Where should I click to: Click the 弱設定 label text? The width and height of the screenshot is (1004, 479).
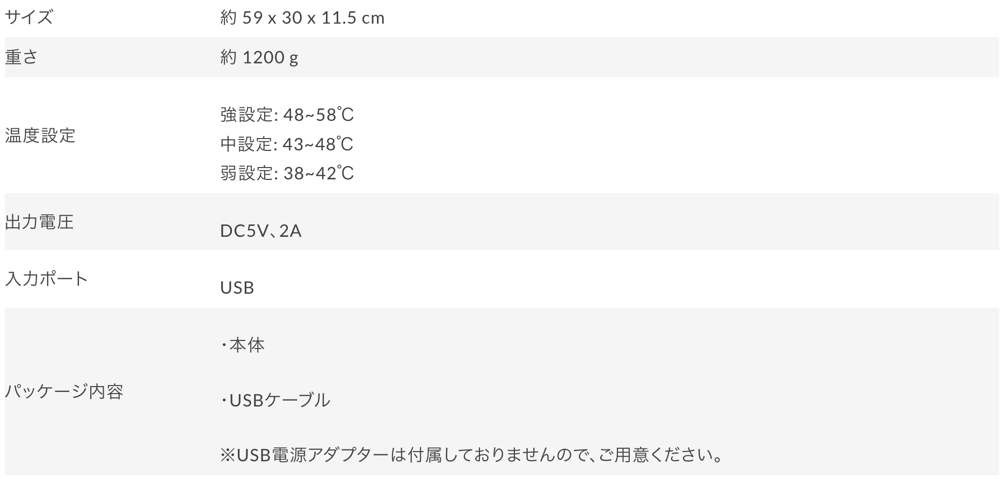(247, 173)
